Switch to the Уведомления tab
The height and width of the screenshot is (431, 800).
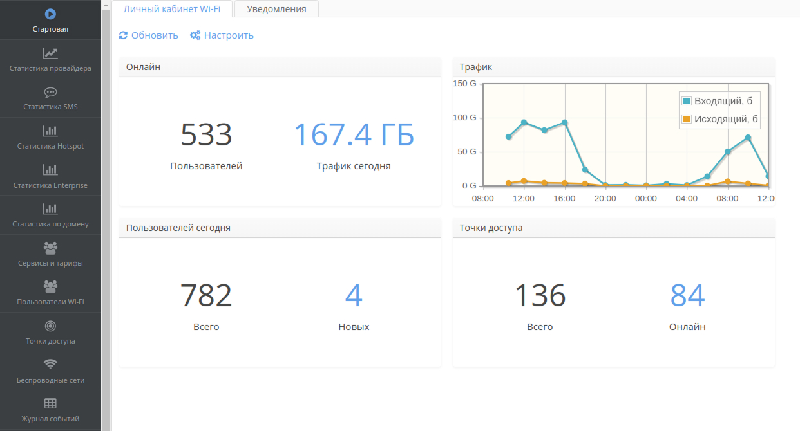(276, 9)
